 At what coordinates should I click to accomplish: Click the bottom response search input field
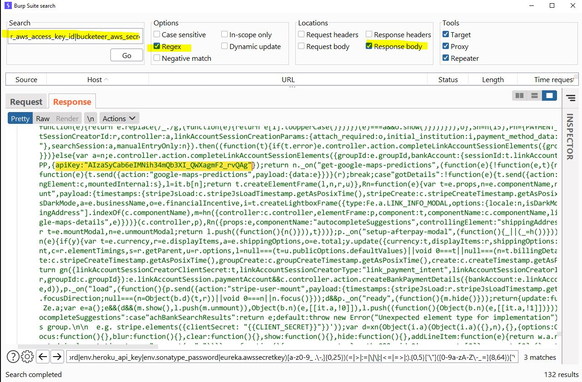pos(292,357)
